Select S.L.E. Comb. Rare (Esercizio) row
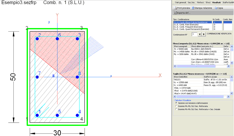 tap(193, 25)
